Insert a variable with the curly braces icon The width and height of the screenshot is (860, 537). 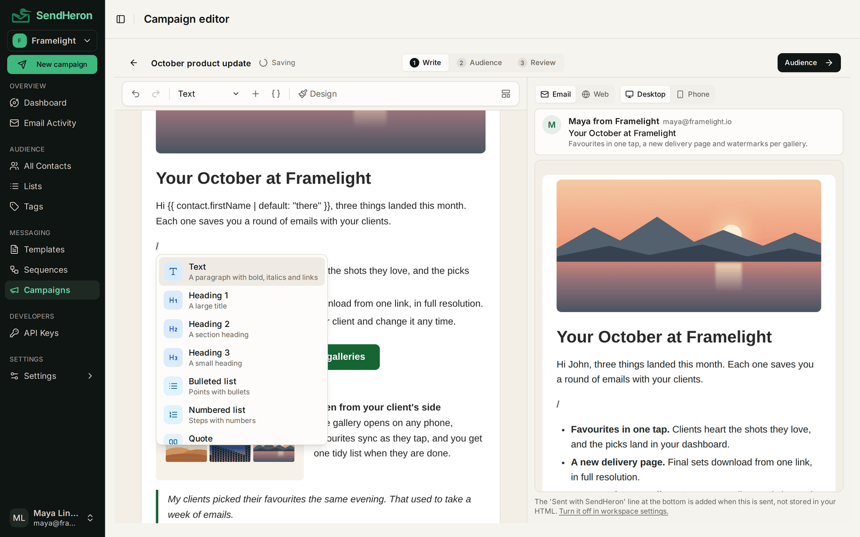coord(276,94)
